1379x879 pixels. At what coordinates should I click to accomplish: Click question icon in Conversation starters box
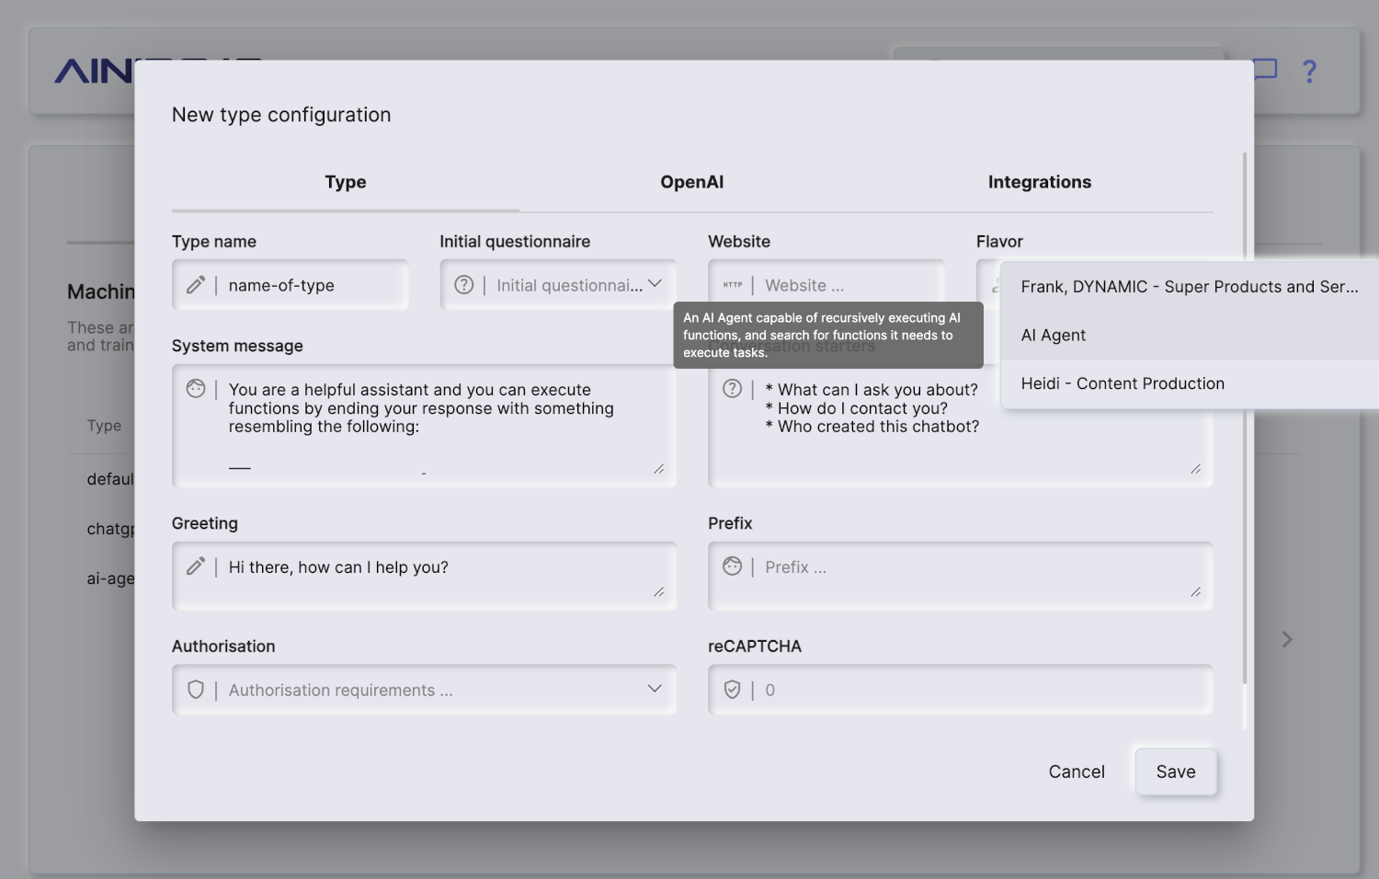point(733,389)
